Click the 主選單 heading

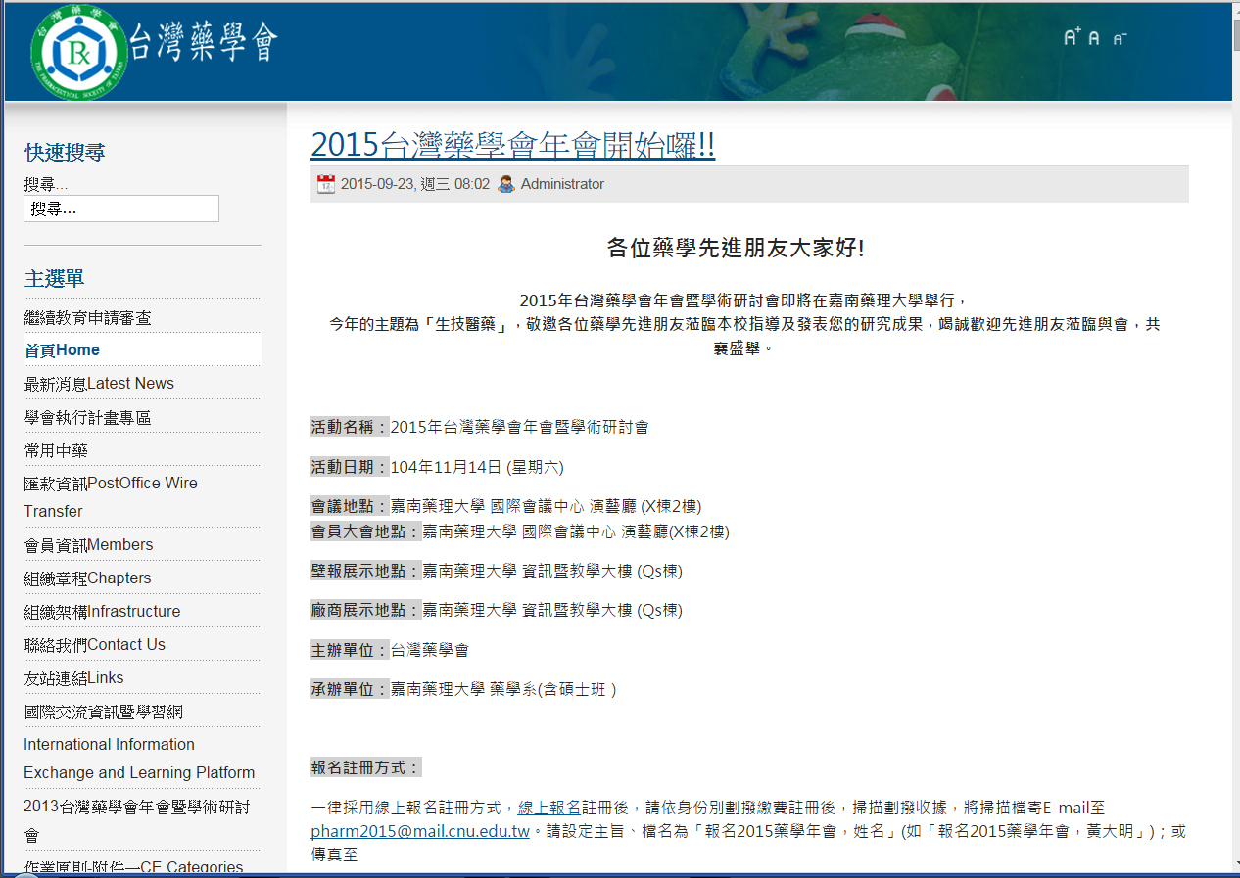(54, 278)
